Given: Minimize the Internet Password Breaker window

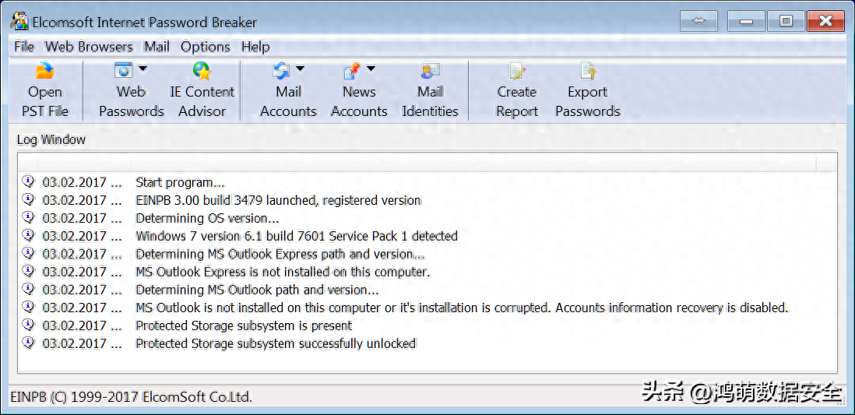Looking at the screenshot, I should pos(747,21).
